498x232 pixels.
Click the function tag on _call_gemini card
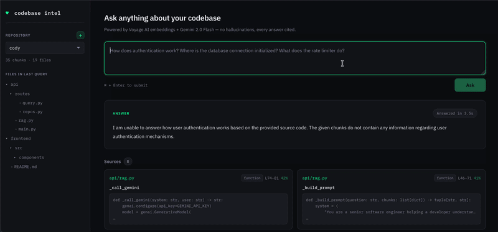(x=252, y=178)
